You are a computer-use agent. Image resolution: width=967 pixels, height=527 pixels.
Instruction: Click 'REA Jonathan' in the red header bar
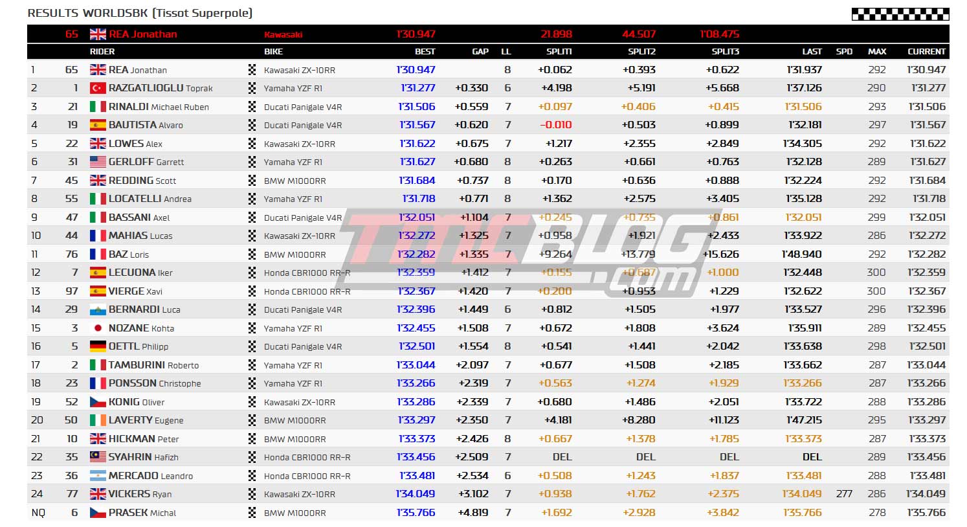point(143,34)
